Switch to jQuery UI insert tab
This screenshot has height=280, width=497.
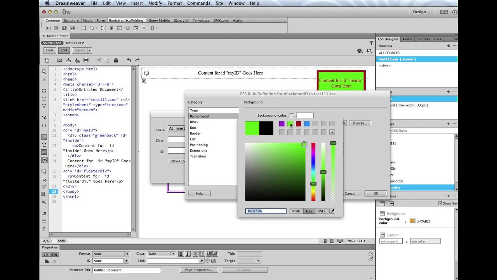181,20
